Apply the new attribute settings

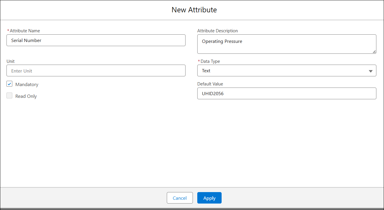pos(209,198)
